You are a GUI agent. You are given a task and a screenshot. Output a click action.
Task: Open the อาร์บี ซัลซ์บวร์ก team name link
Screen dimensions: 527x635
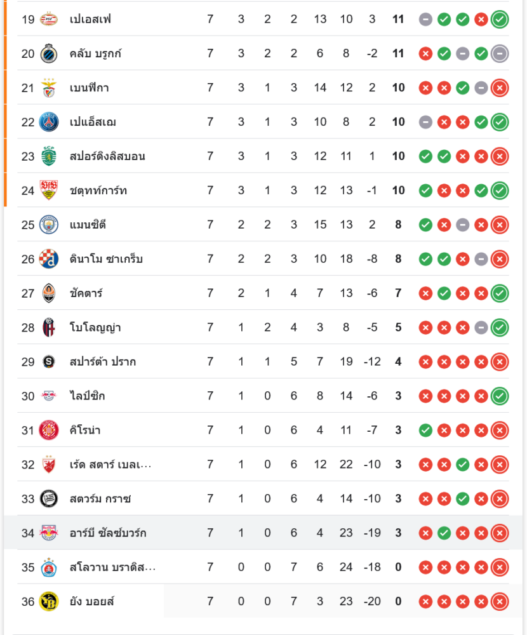coord(108,533)
